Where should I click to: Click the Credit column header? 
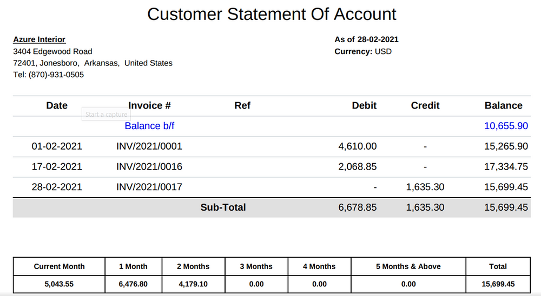(x=425, y=106)
